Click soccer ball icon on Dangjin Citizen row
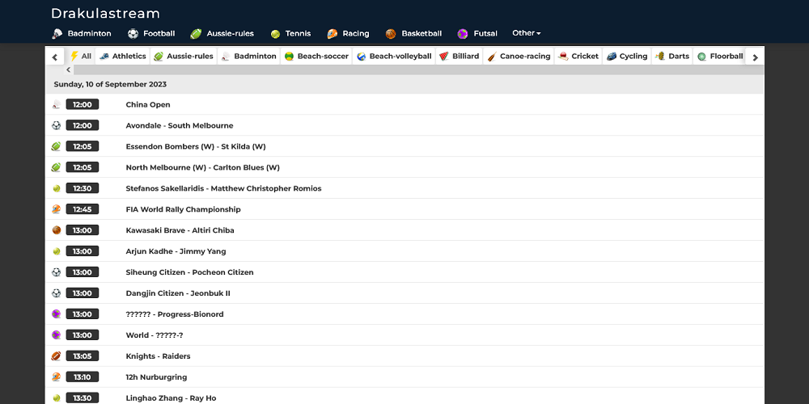The image size is (809, 404). click(57, 293)
